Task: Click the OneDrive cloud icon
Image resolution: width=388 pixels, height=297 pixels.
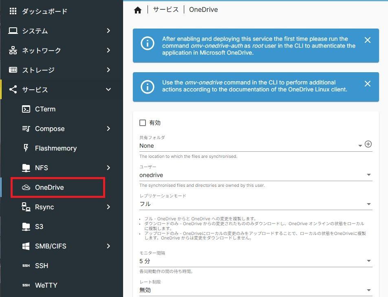Action: 26,187
